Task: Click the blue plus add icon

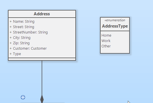Action: point(23,97)
